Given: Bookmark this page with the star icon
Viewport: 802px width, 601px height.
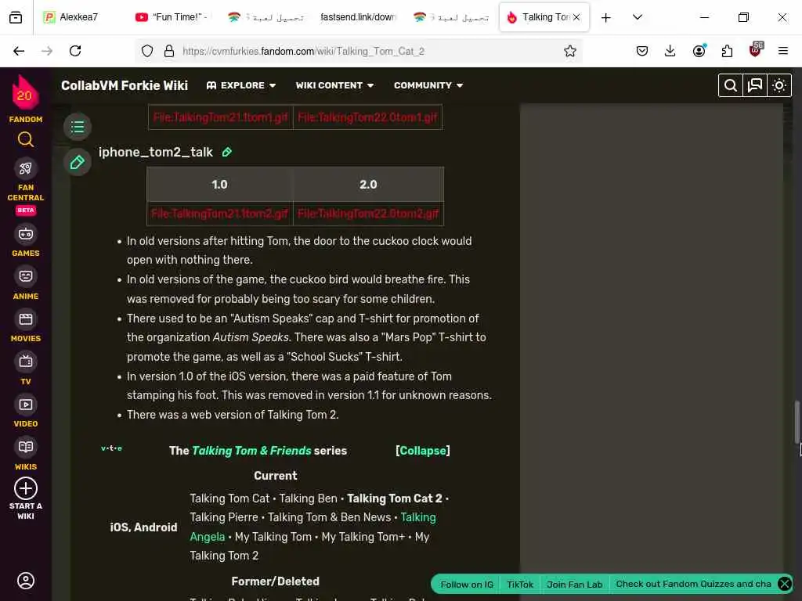Looking at the screenshot, I should tap(570, 51).
